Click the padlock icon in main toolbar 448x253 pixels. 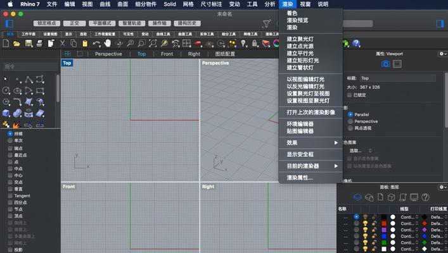254,44
